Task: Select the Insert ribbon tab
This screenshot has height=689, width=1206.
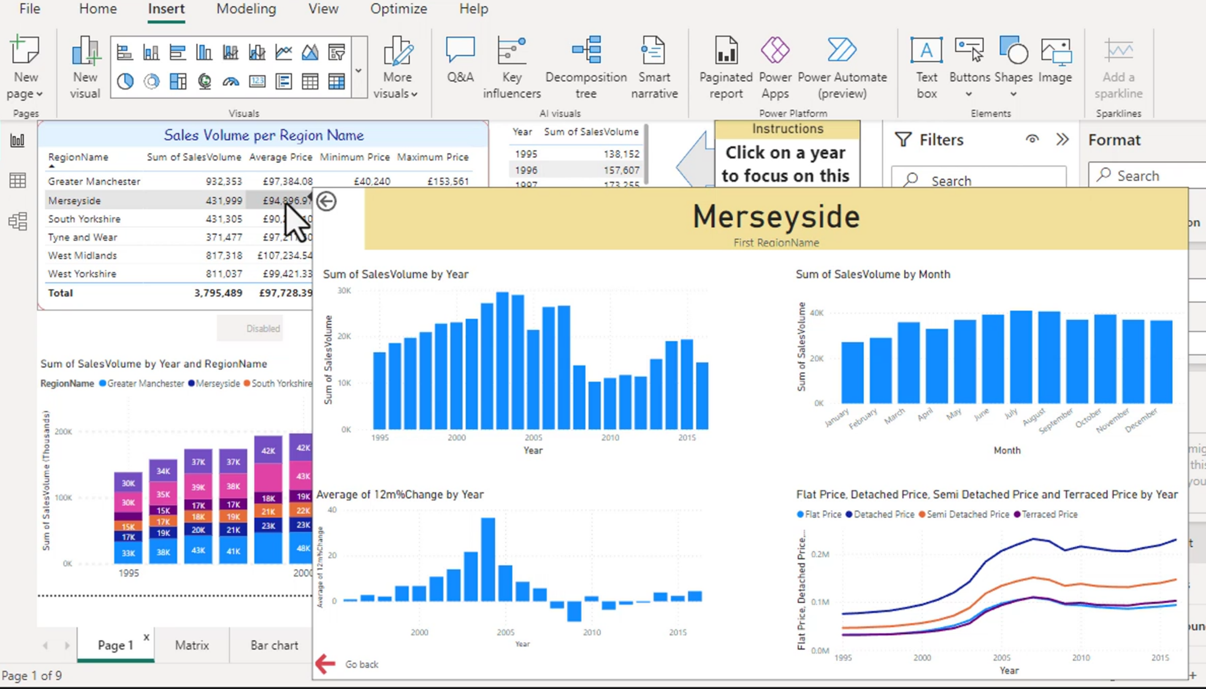Action: pos(166,9)
